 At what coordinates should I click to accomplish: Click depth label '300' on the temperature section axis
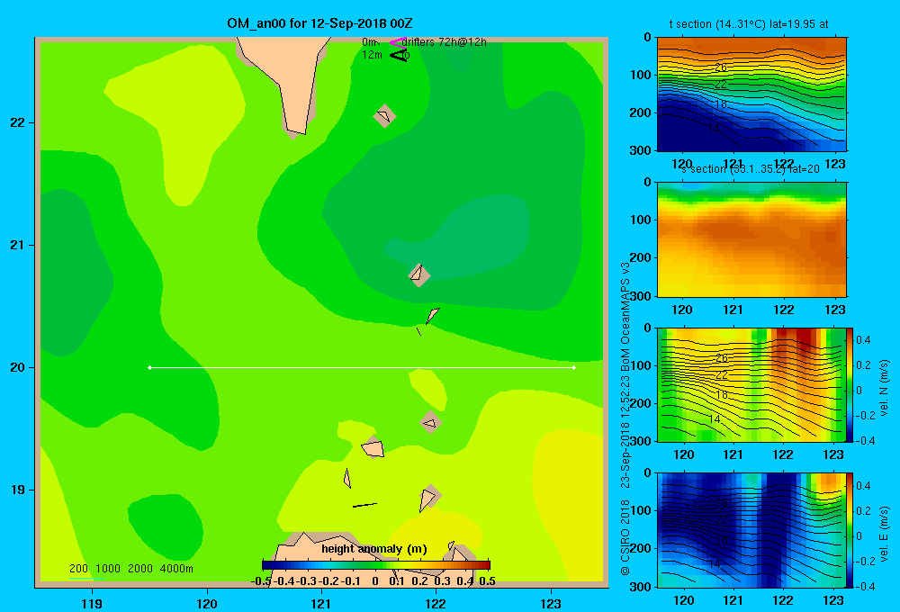pos(641,150)
